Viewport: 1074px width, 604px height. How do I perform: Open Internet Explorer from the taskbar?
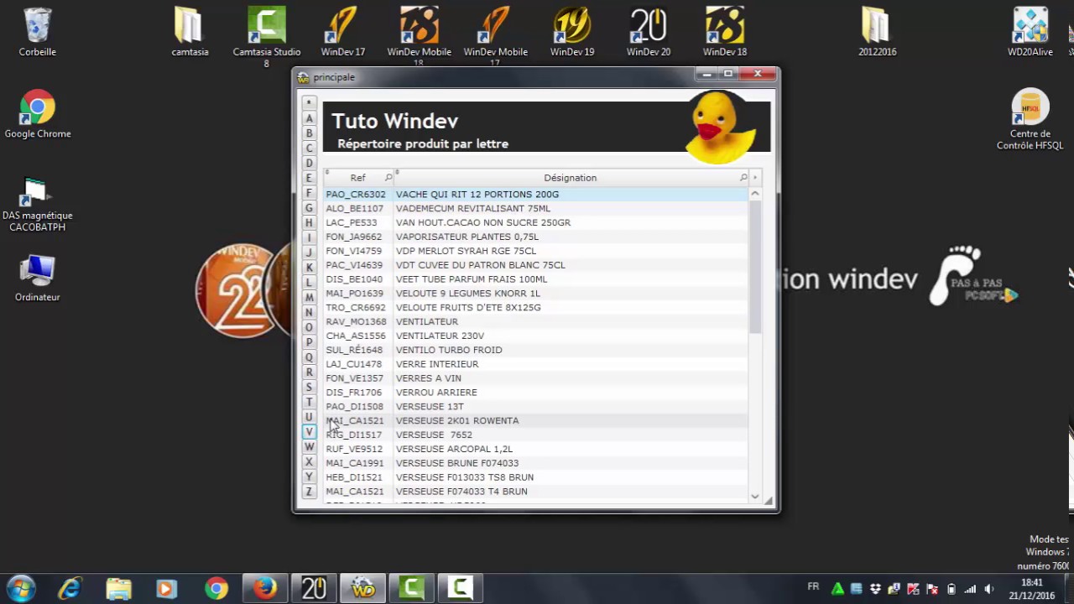click(70, 589)
